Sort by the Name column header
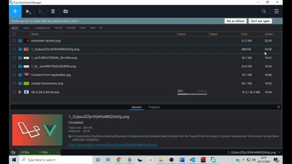The height and width of the screenshot is (164, 292). (x=35, y=34)
